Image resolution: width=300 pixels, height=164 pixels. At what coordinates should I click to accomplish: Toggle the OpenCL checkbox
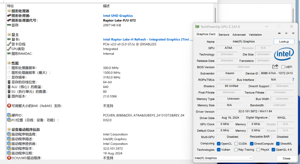coord(219,143)
